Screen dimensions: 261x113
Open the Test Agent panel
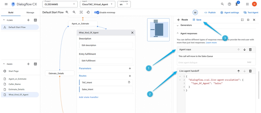click(251, 12)
